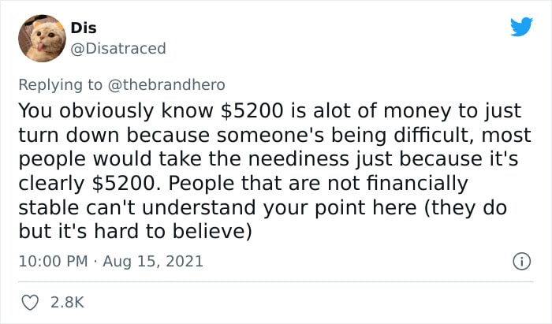Visit the @Disatraced handle link
552x324 pixels.
click(x=118, y=48)
